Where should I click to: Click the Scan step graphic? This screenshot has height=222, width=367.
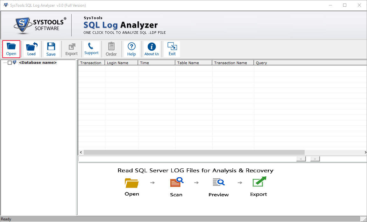[176, 182]
